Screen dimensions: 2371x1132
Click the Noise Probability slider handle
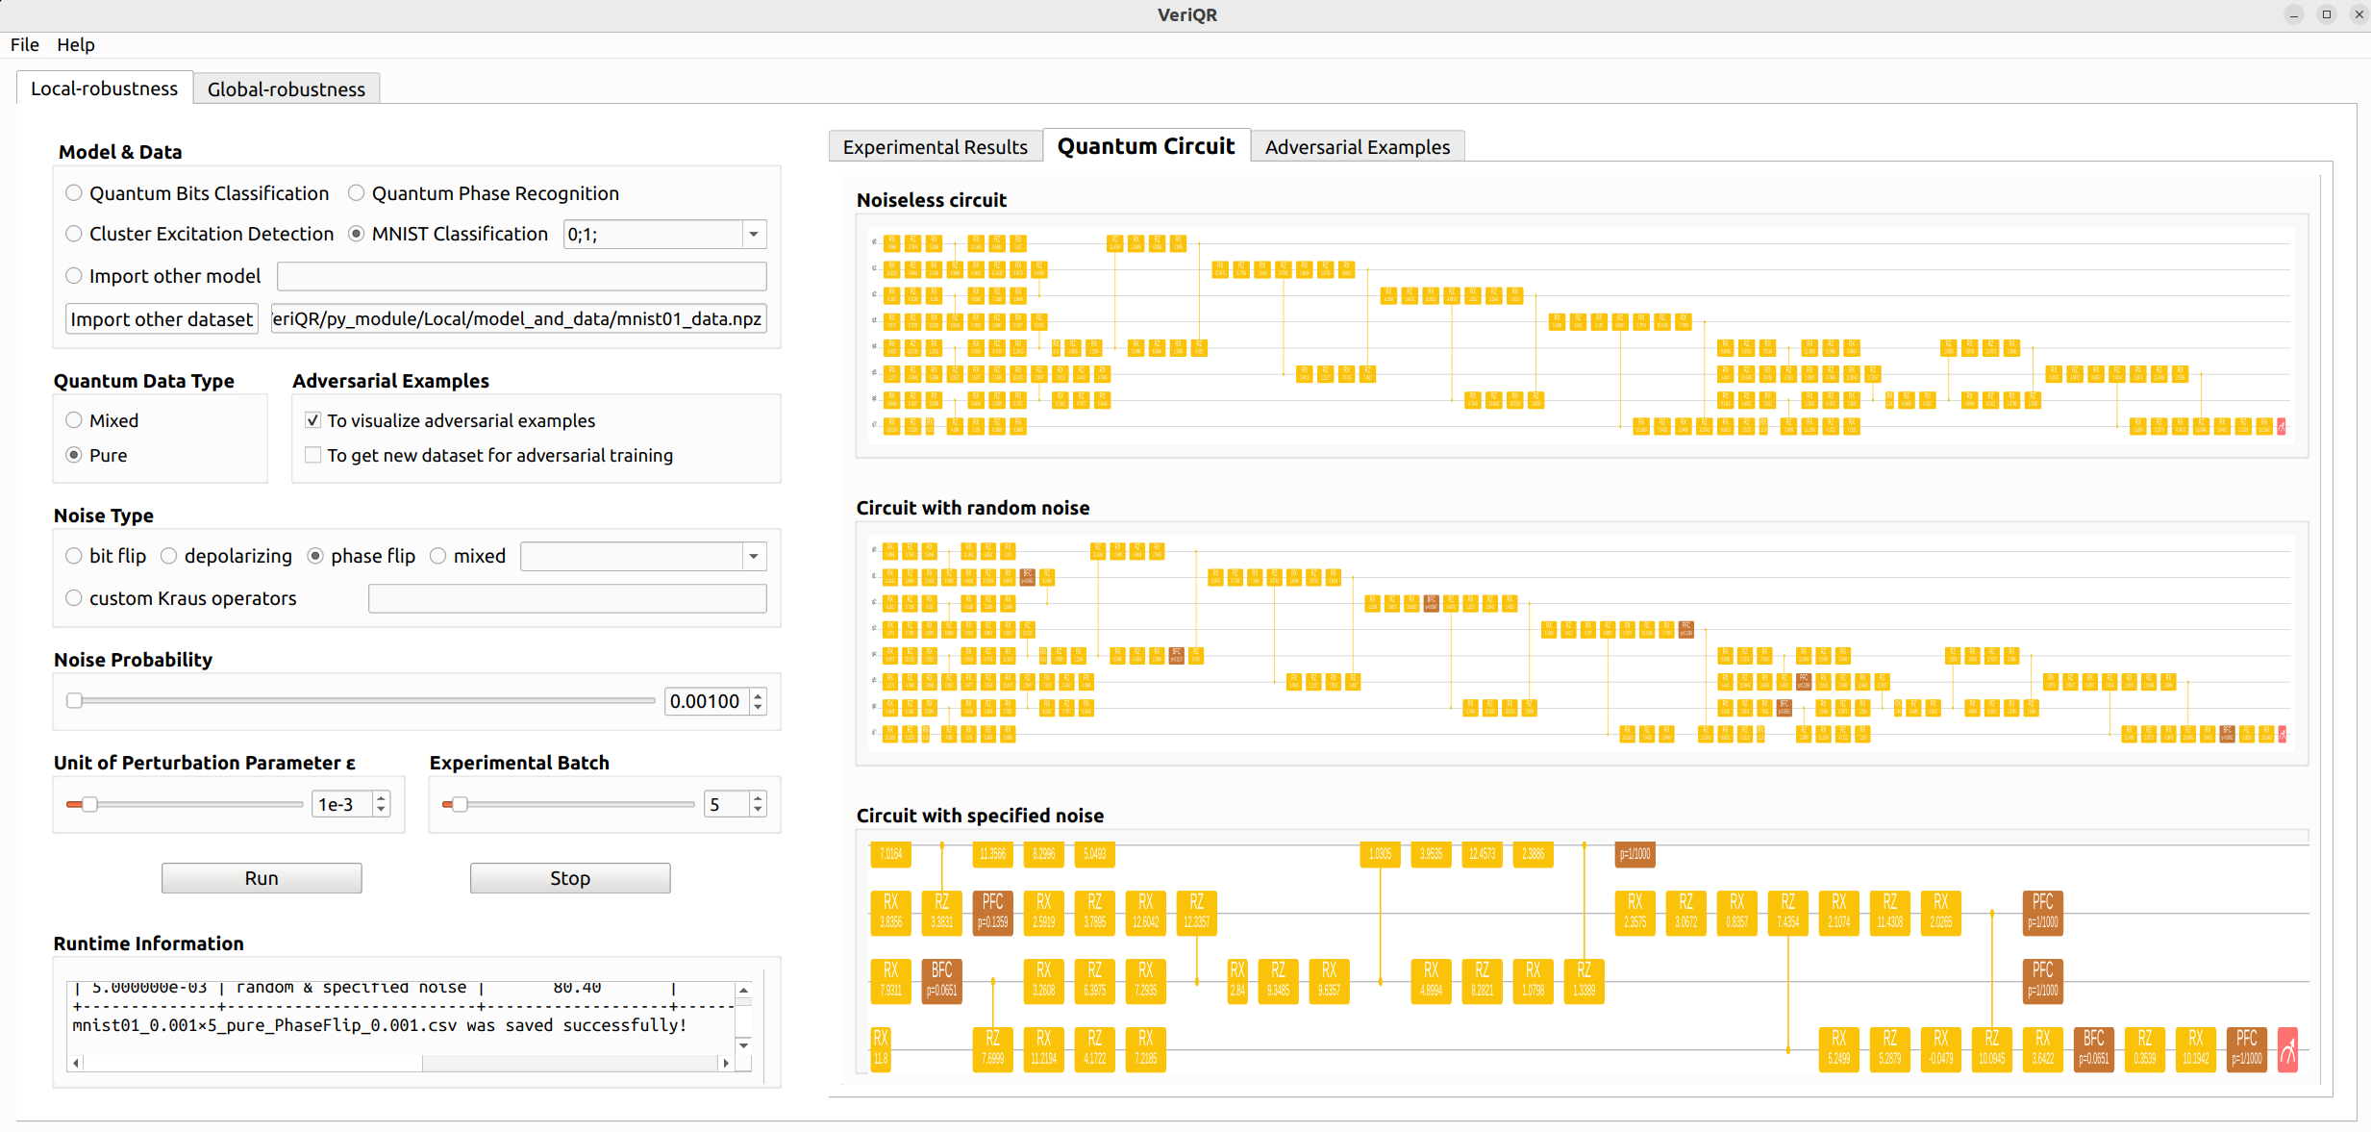tap(75, 700)
